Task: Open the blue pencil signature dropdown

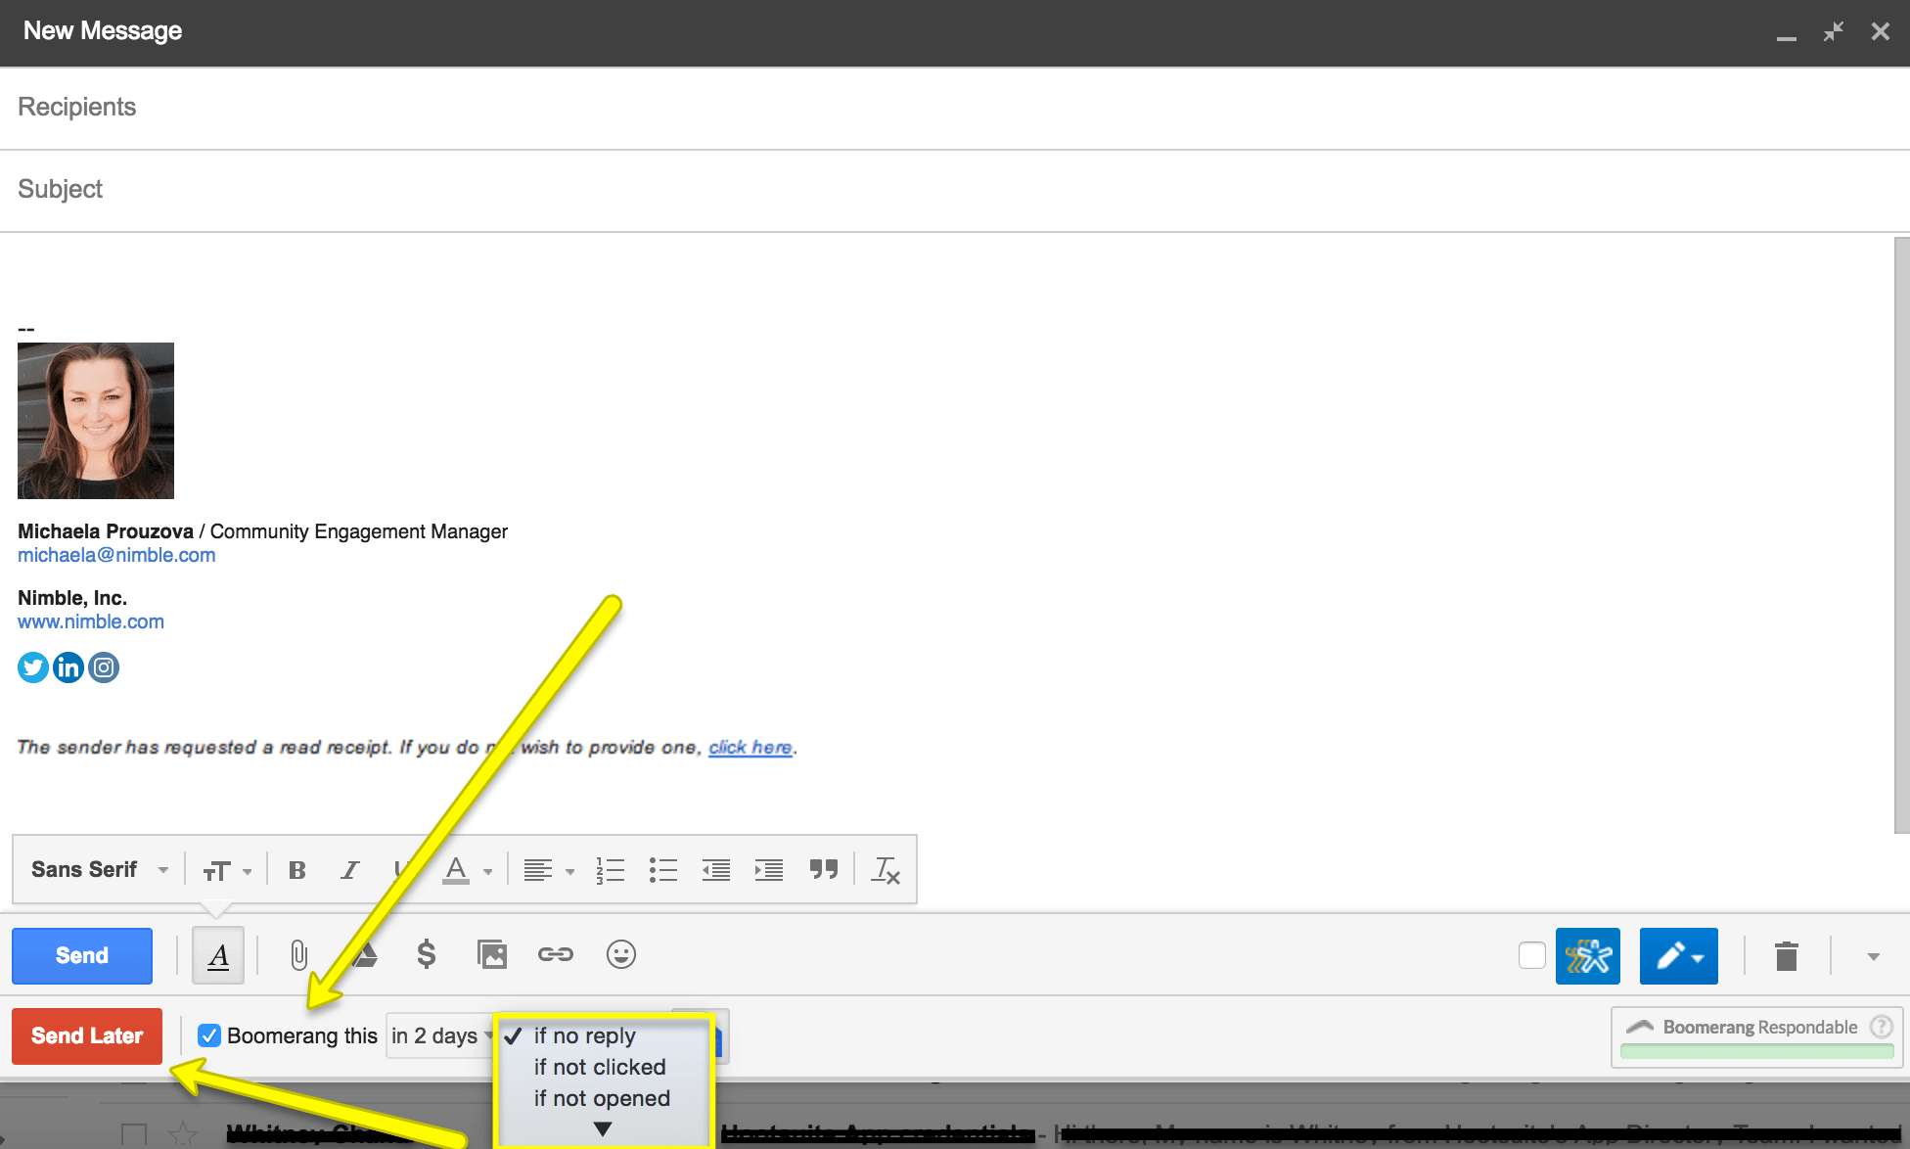Action: click(1678, 956)
